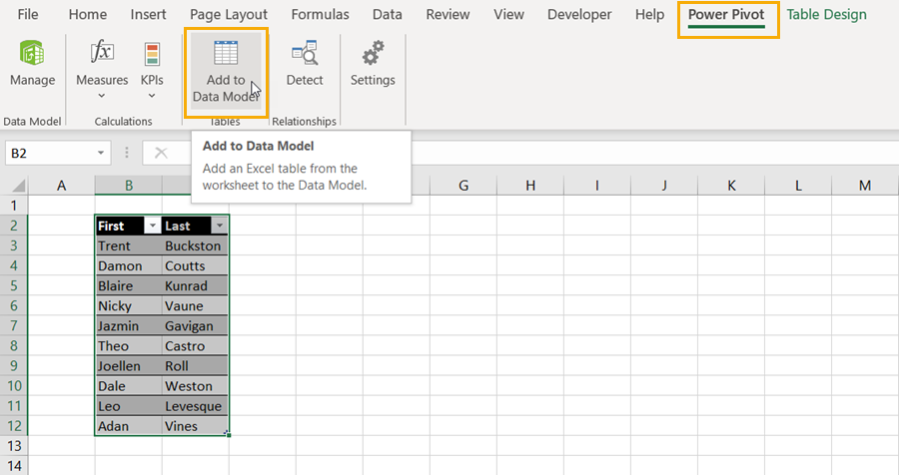The height and width of the screenshot is (476, 899).
Task: Select column A header
Action: point(61,186)
